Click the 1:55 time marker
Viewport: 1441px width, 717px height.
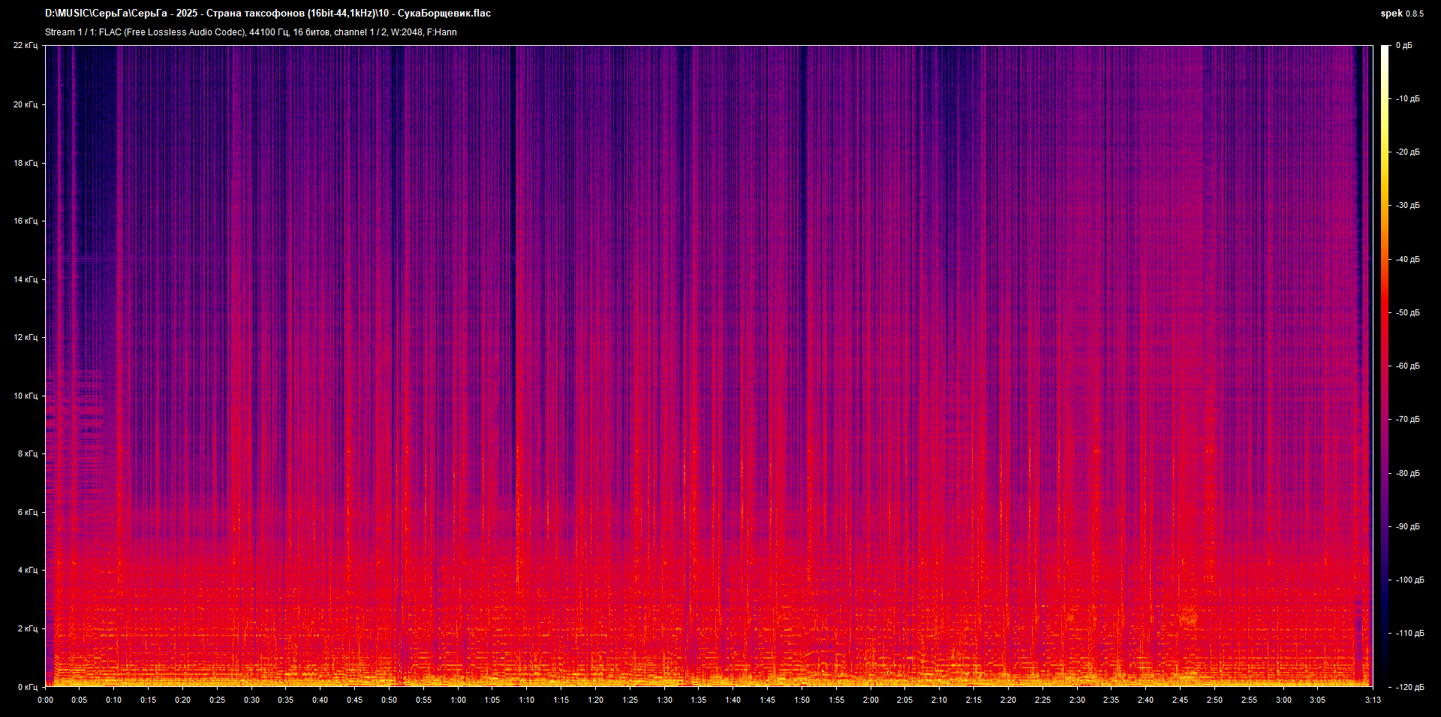pos(836,700)
